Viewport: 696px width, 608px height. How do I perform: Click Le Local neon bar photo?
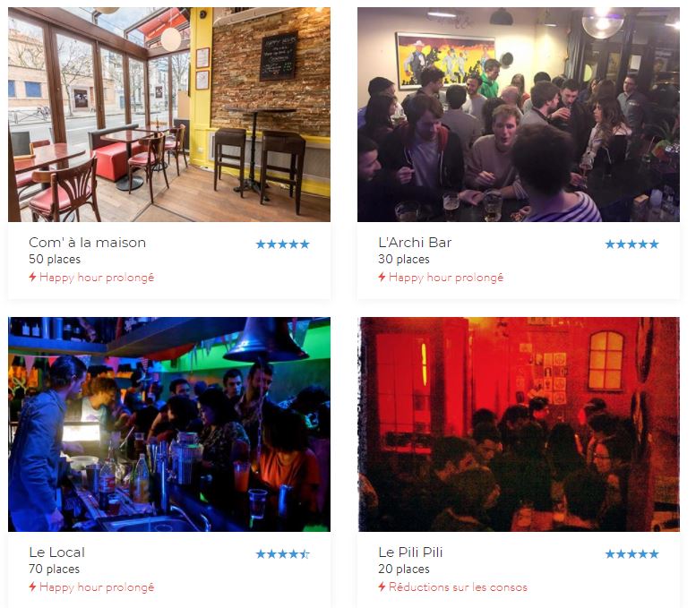169,424
